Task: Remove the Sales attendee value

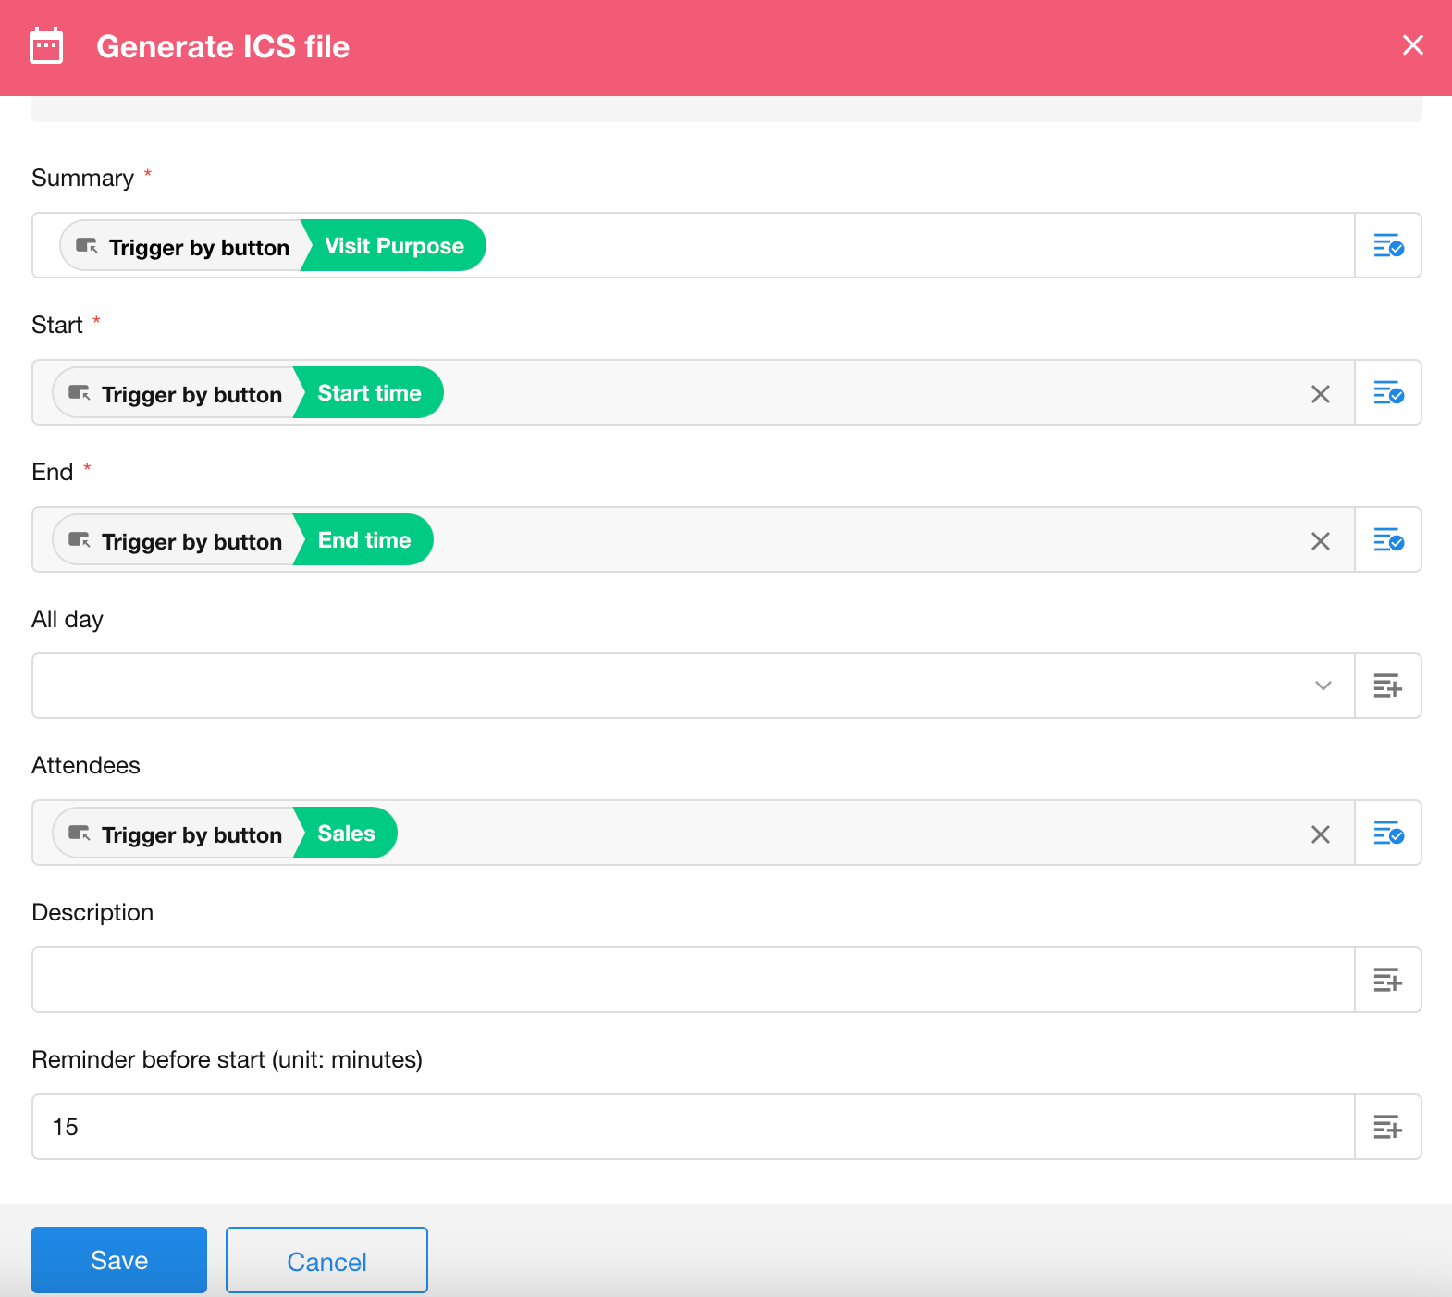Action: tap(1320, 834)
